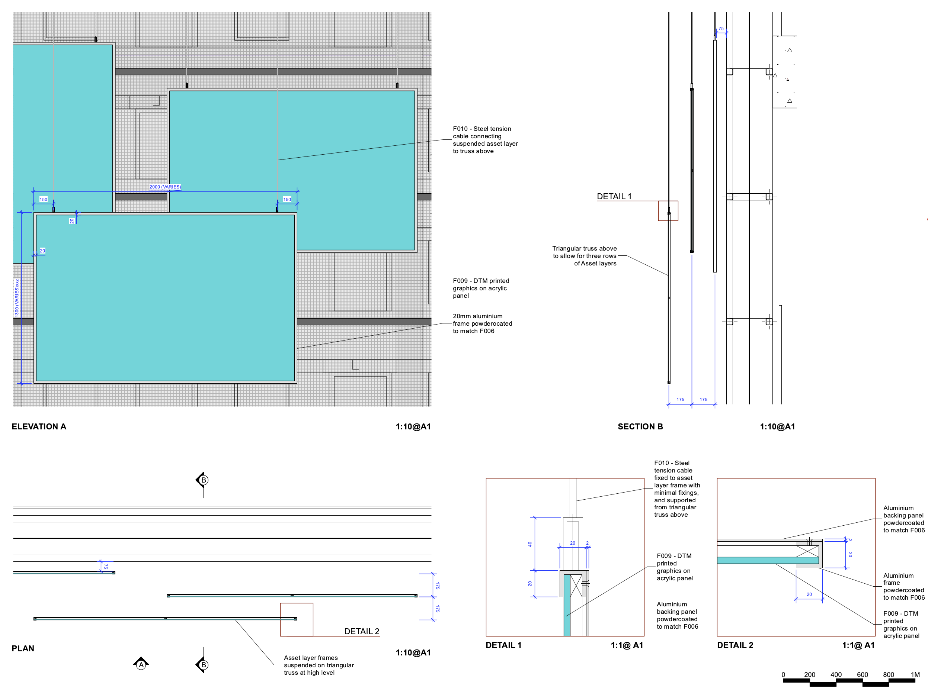Viewport: 928px width, 690px height.
Task: Click the lower section marker B below the plan
Action: tap(202, 664)
